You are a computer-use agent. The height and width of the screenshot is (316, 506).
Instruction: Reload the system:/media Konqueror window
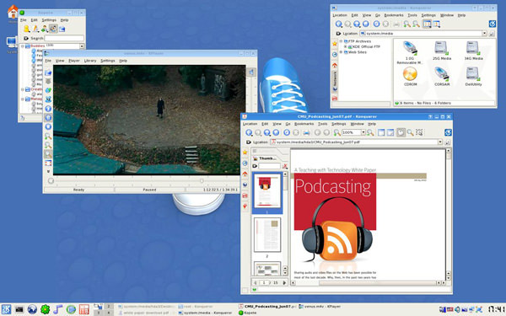click(x=376, y=24)
